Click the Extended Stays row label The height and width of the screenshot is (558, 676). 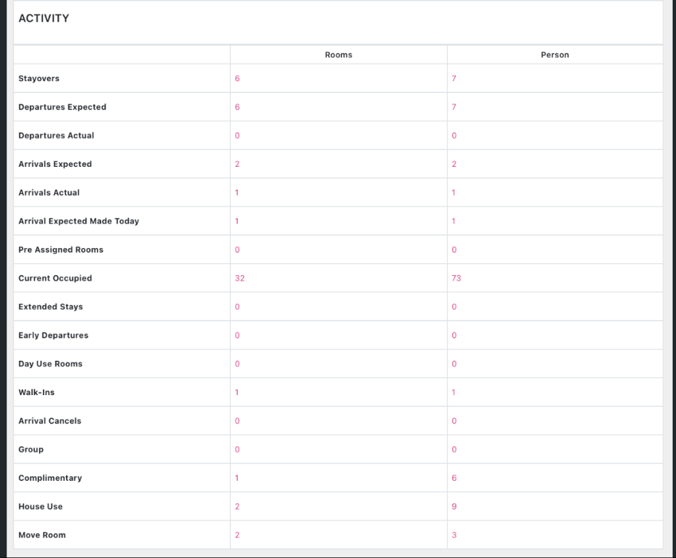point(51,307)
